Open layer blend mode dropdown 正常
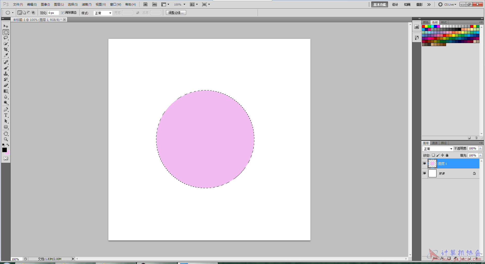The image size is (485, 264). (438, 149)
